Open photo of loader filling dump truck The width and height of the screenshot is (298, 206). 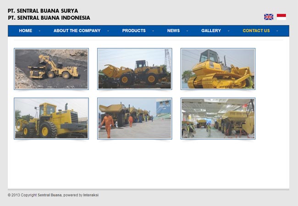pyautogui.click(x=51, y=69)
